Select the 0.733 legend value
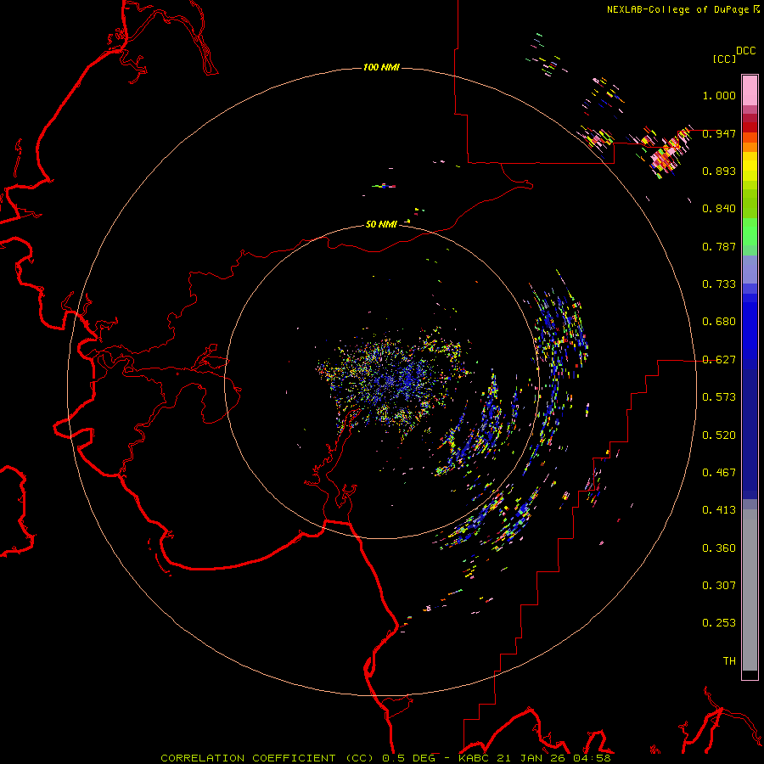This screenshot has height=764, width=764. click(719, 284)
